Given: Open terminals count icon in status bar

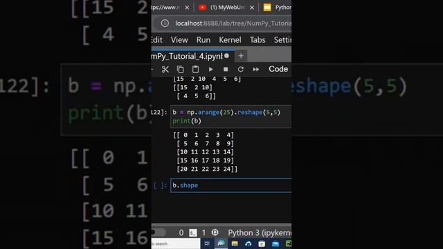Looking at the screenshot, I should (x=193, y=232).
